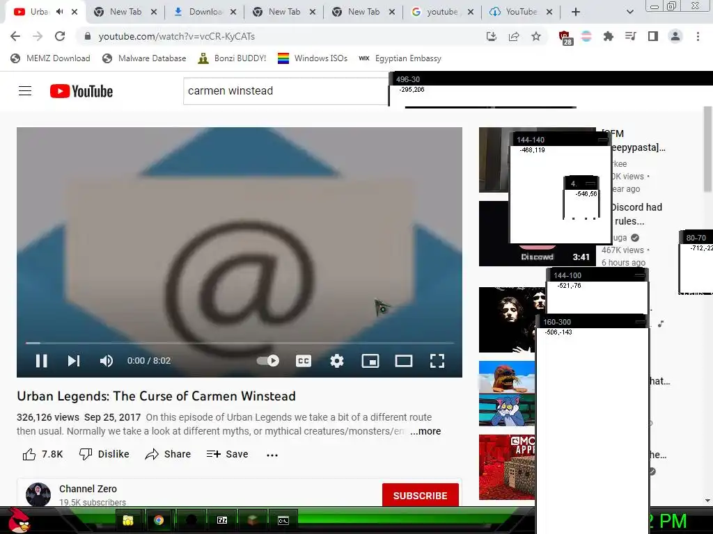Enter fullscreen mode
713x534 pixels.
point(437,361)
